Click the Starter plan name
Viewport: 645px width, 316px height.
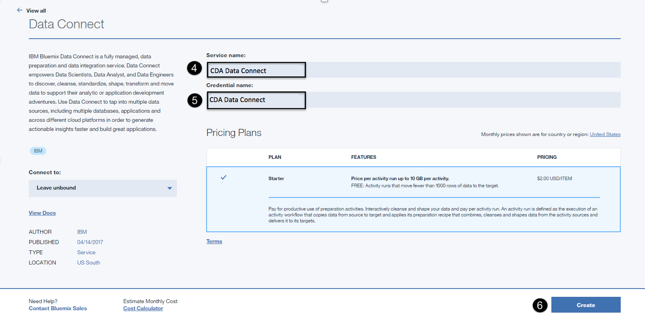click(276, 178)
